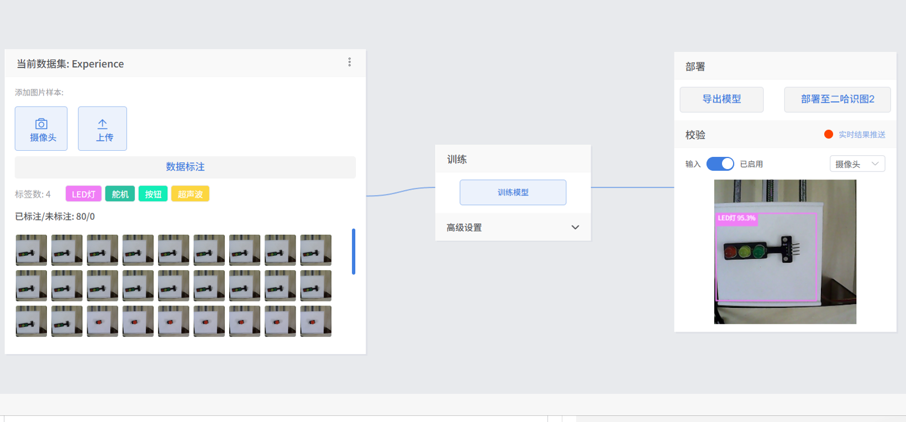
Task: Select the first traffic light thumbnail
Action: pos(31,250)
